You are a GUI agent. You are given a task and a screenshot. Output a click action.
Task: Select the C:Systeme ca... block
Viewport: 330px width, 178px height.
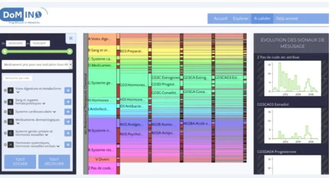pos(102,59)
